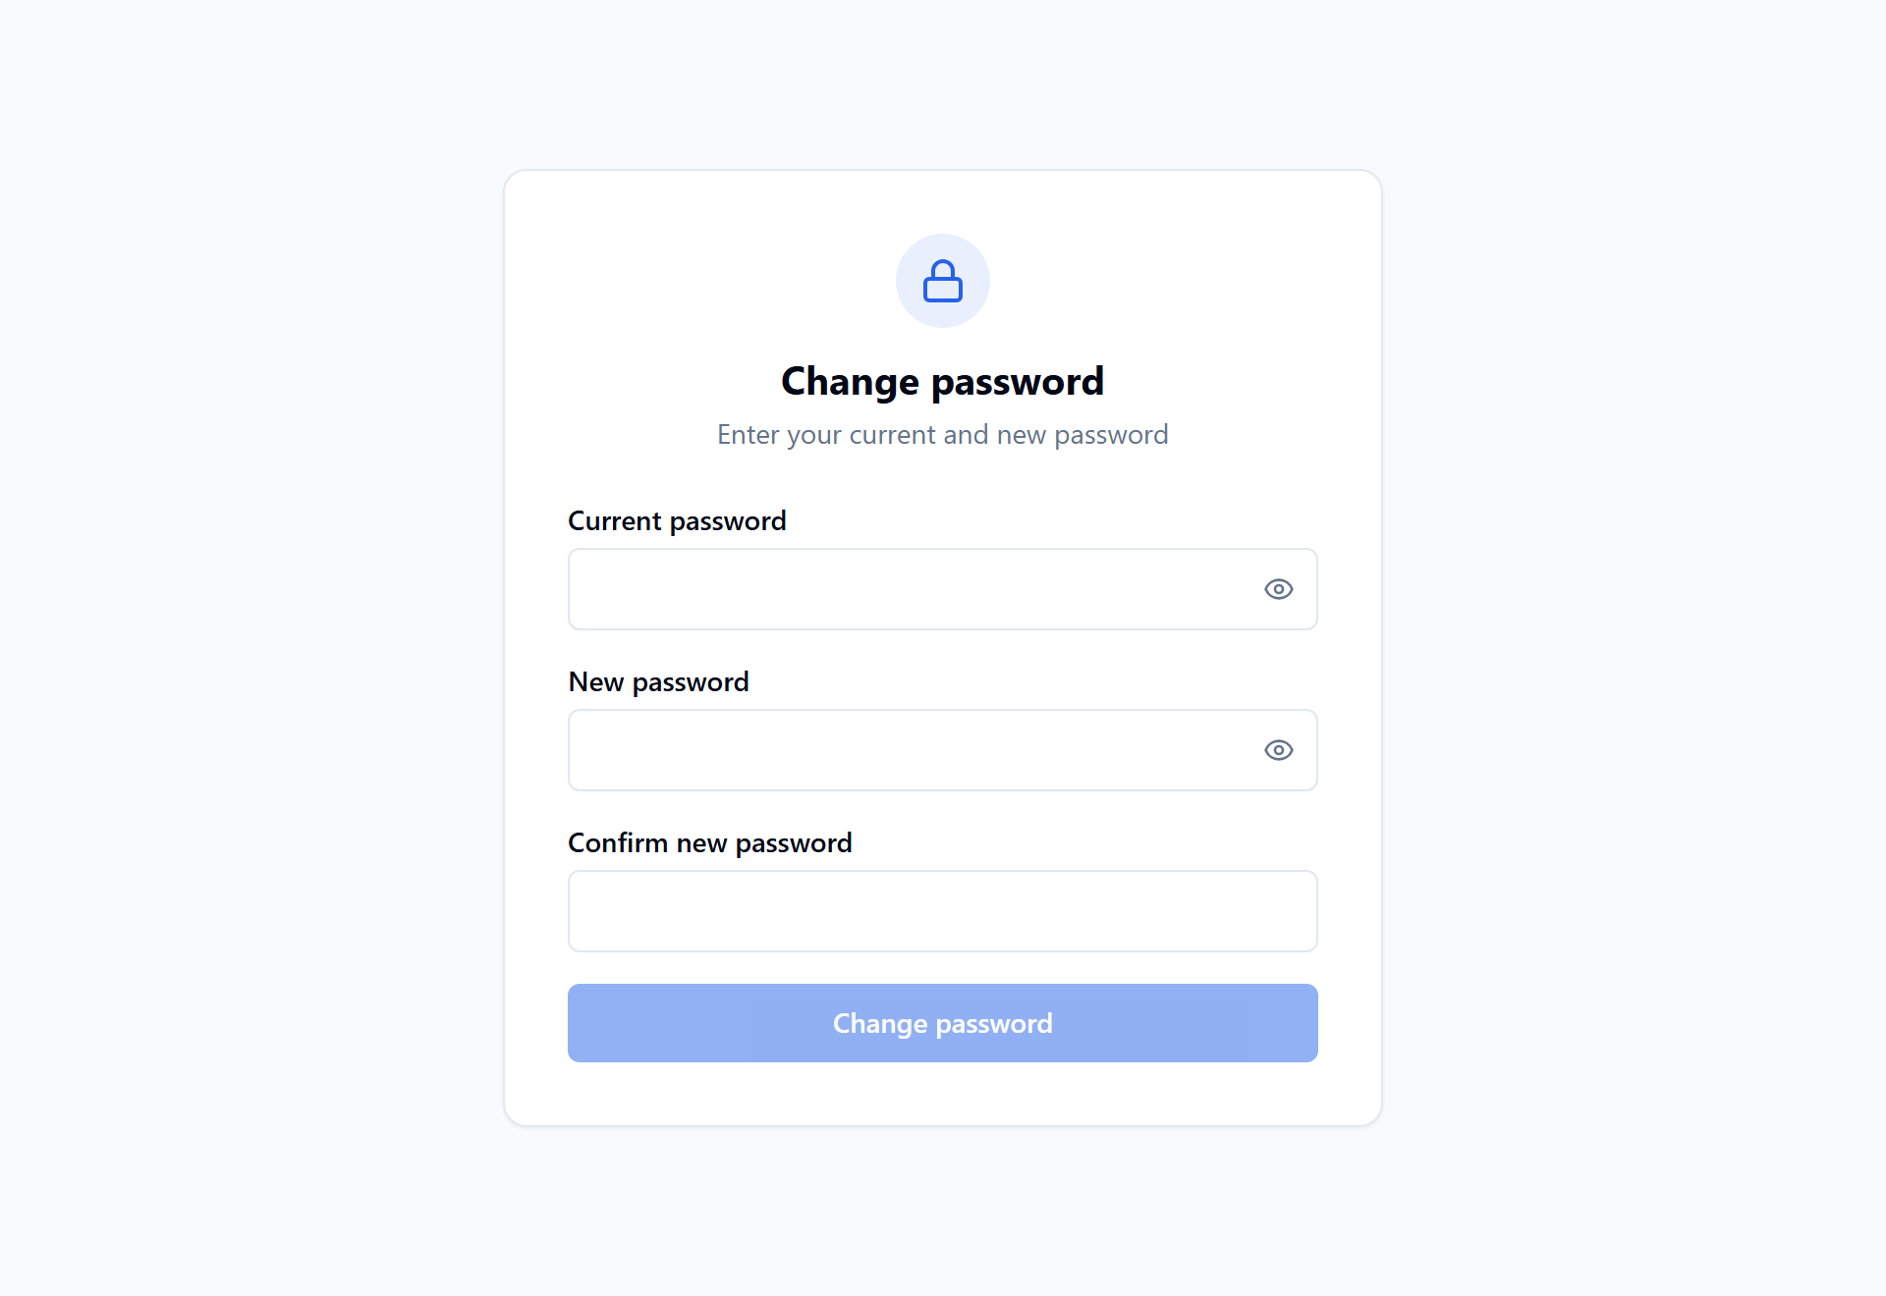The width and height of the screenshot is (1886, 1296).
Task: Select the New password input field
Action: 943,750
